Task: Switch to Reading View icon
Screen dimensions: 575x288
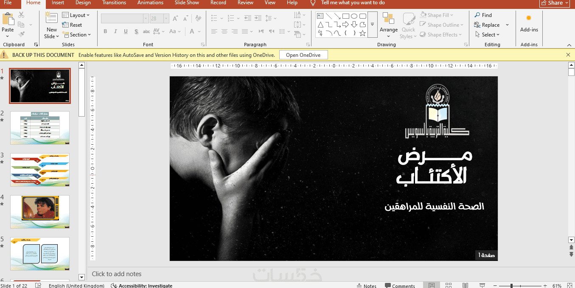Action: (465, 286)
